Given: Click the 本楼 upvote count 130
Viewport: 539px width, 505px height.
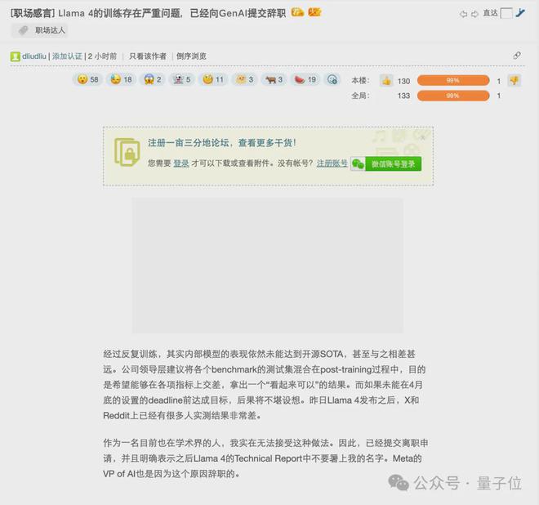Looking at the screenshot, I should pyautogui.click(x=404, y=81).
